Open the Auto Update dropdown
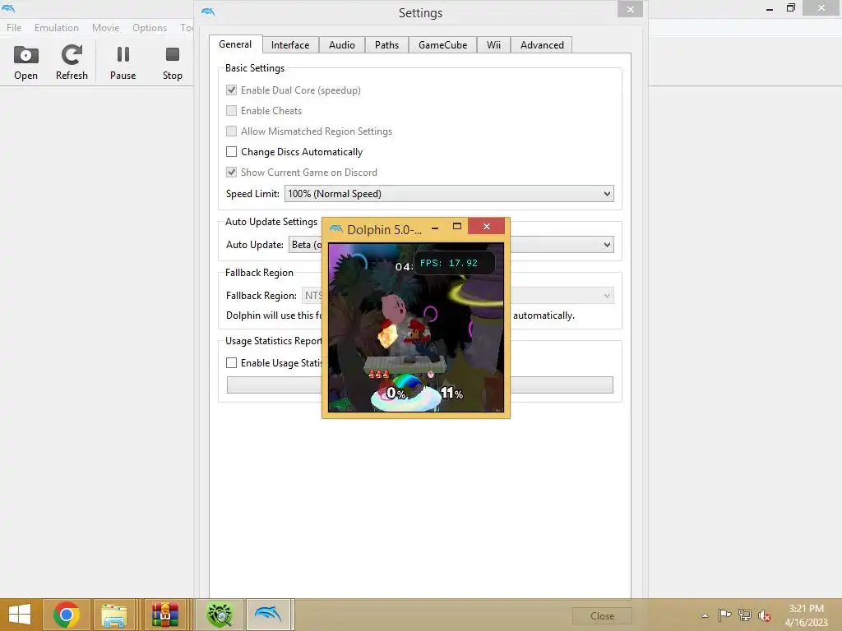This screenshot has height=631, width=842. point(451,245)
